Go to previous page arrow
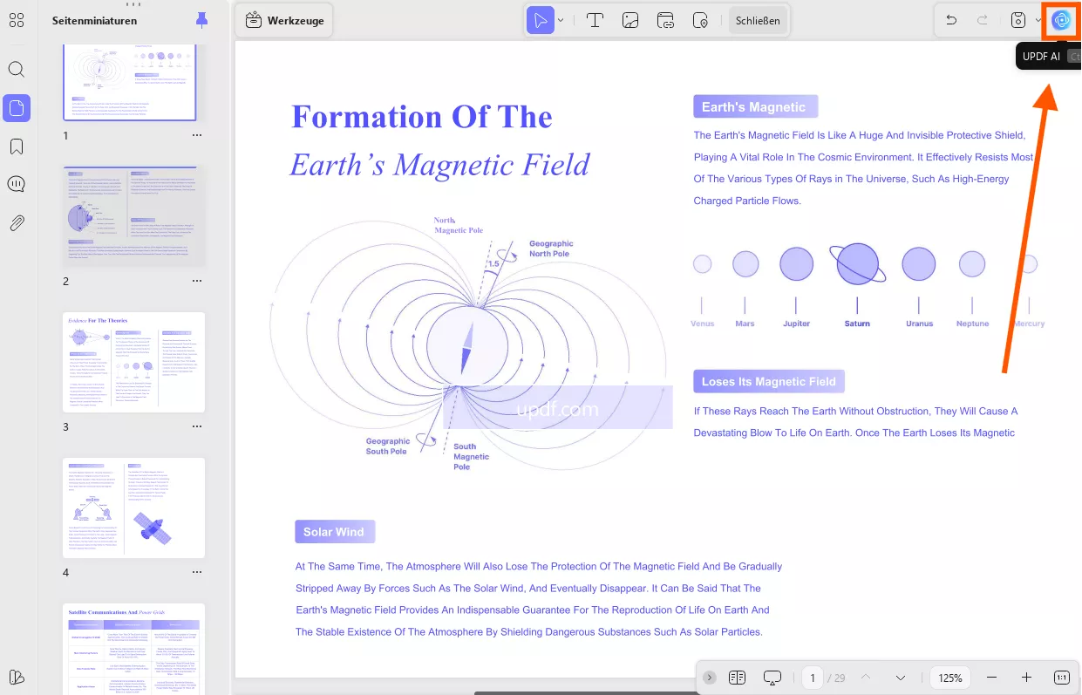The height and width of the screenshot is (695, 1082). [866, 678]
